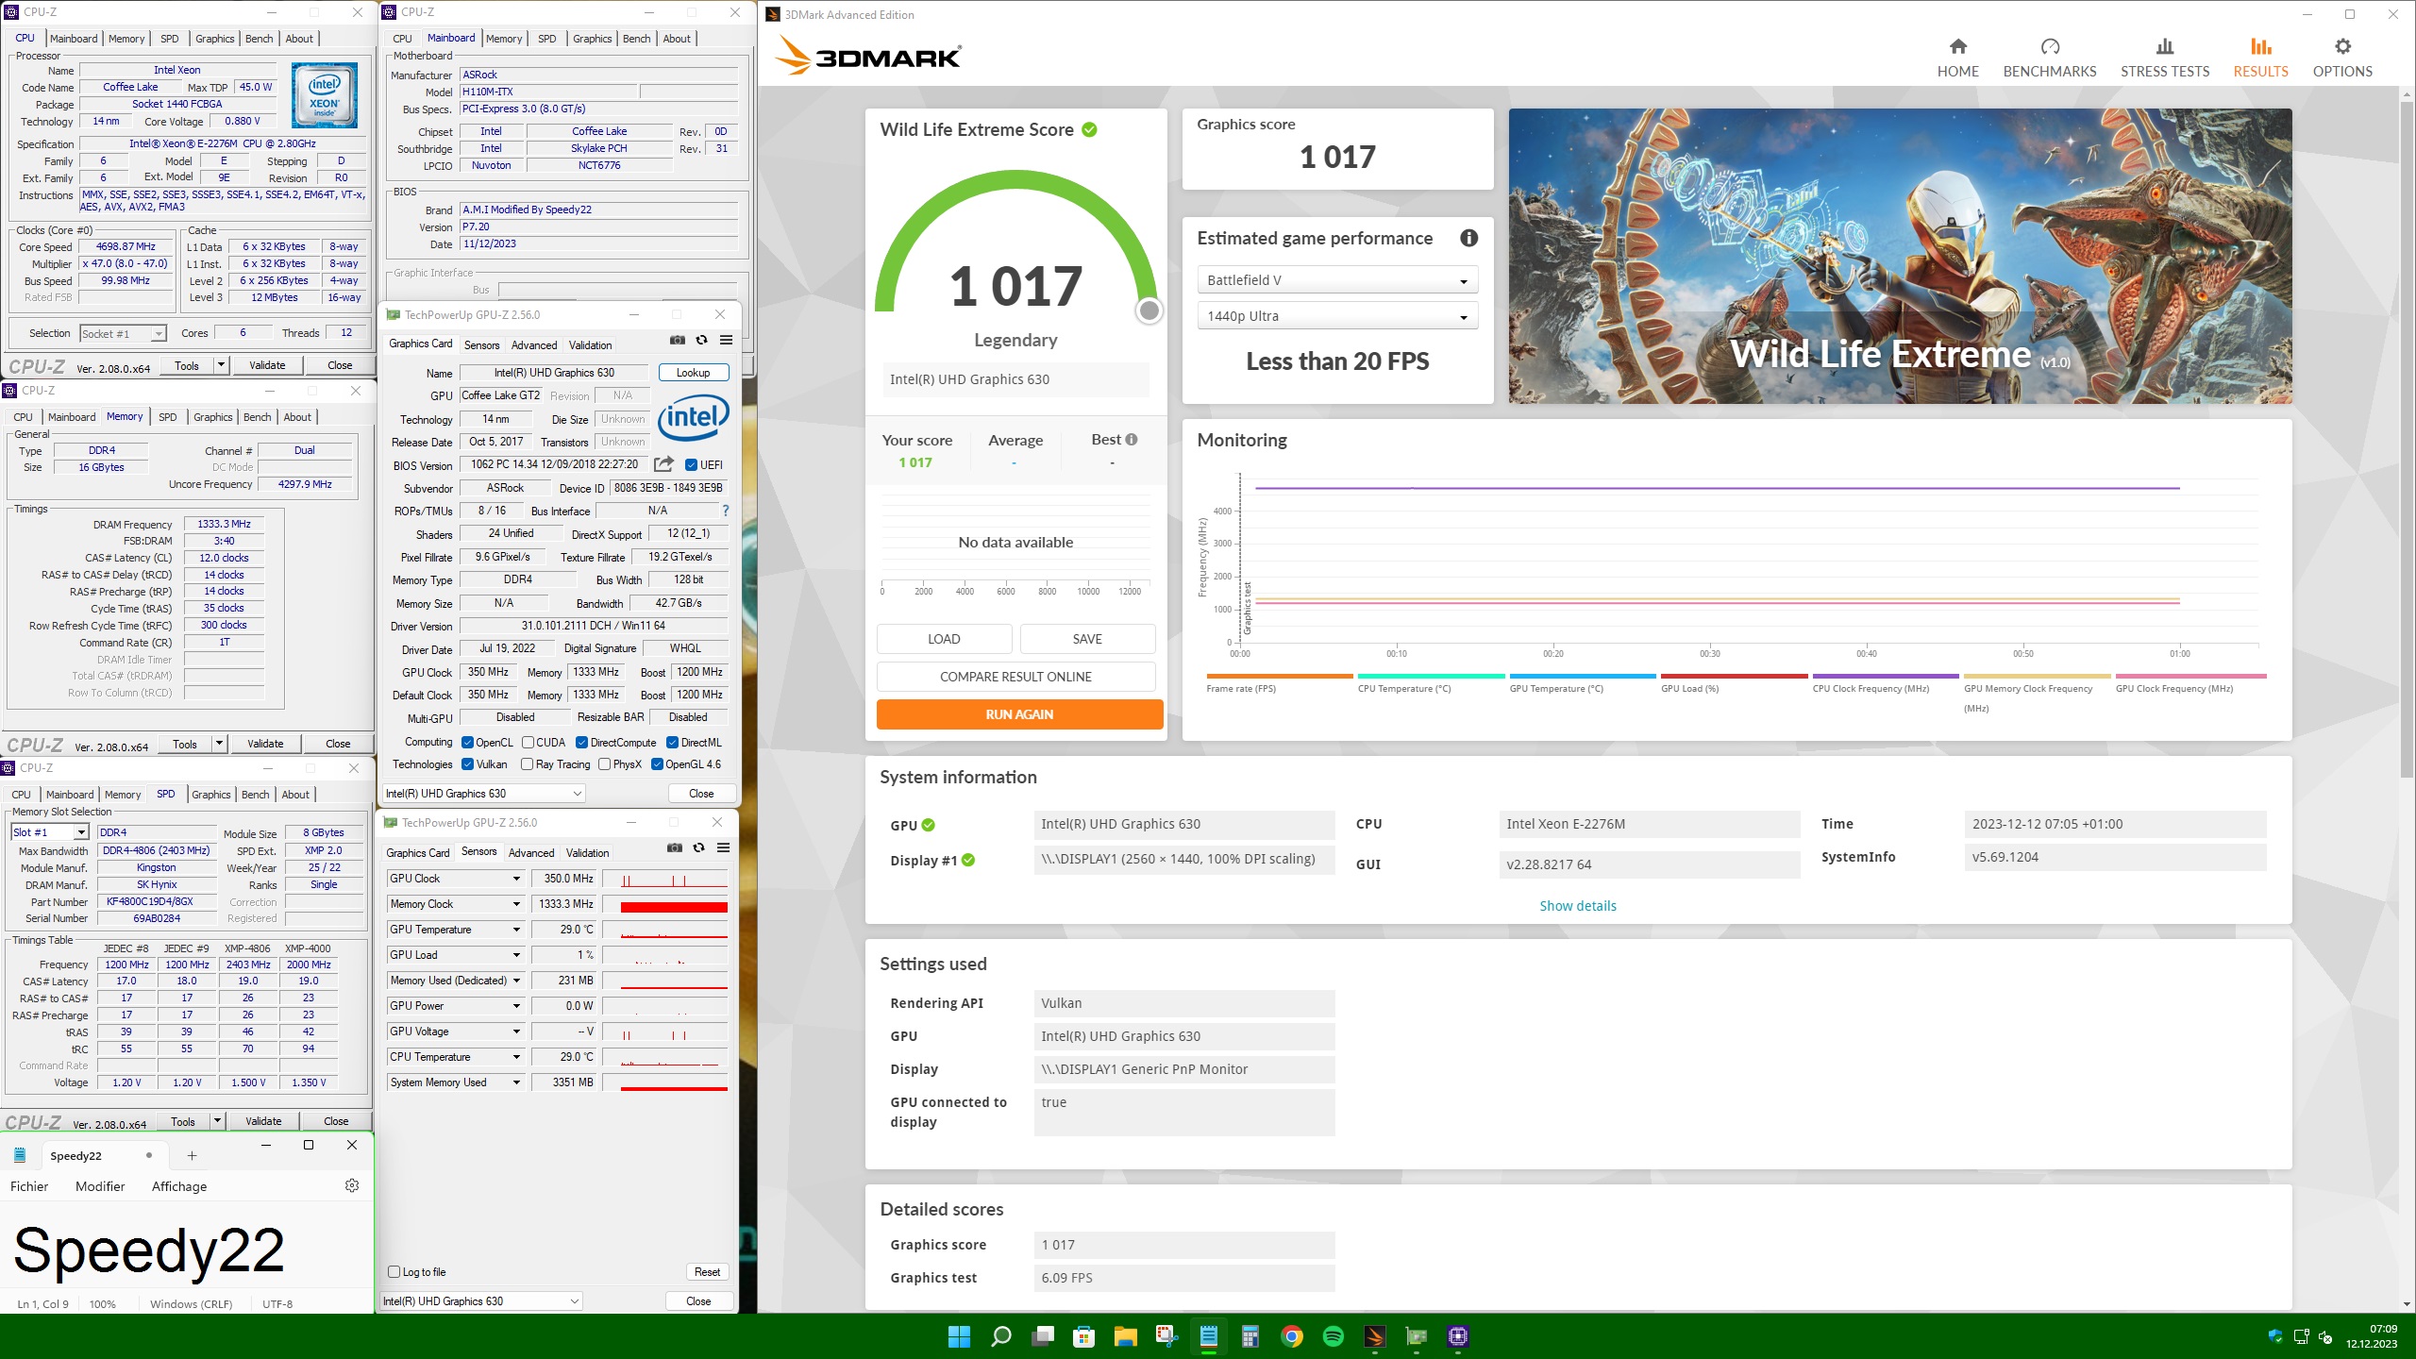Click the BIOS export share icon in GPU-Z

663,464
